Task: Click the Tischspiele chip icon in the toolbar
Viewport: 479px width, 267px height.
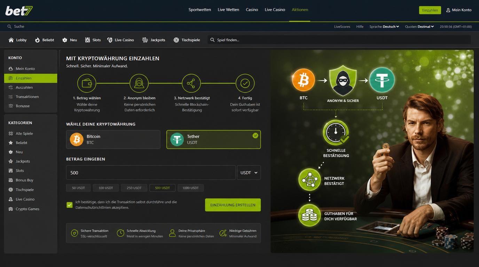Action: [x=176, y=40]
